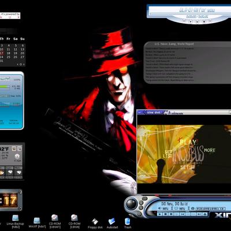
Task: Open the CD-ROM [cdrom1] desktop icon
Action: (x=55, y=221)
